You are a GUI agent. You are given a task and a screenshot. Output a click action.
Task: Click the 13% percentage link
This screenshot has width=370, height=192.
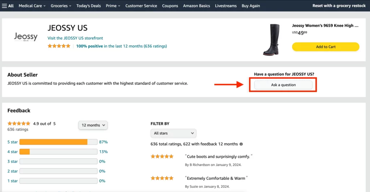click(x=103, y=152)
